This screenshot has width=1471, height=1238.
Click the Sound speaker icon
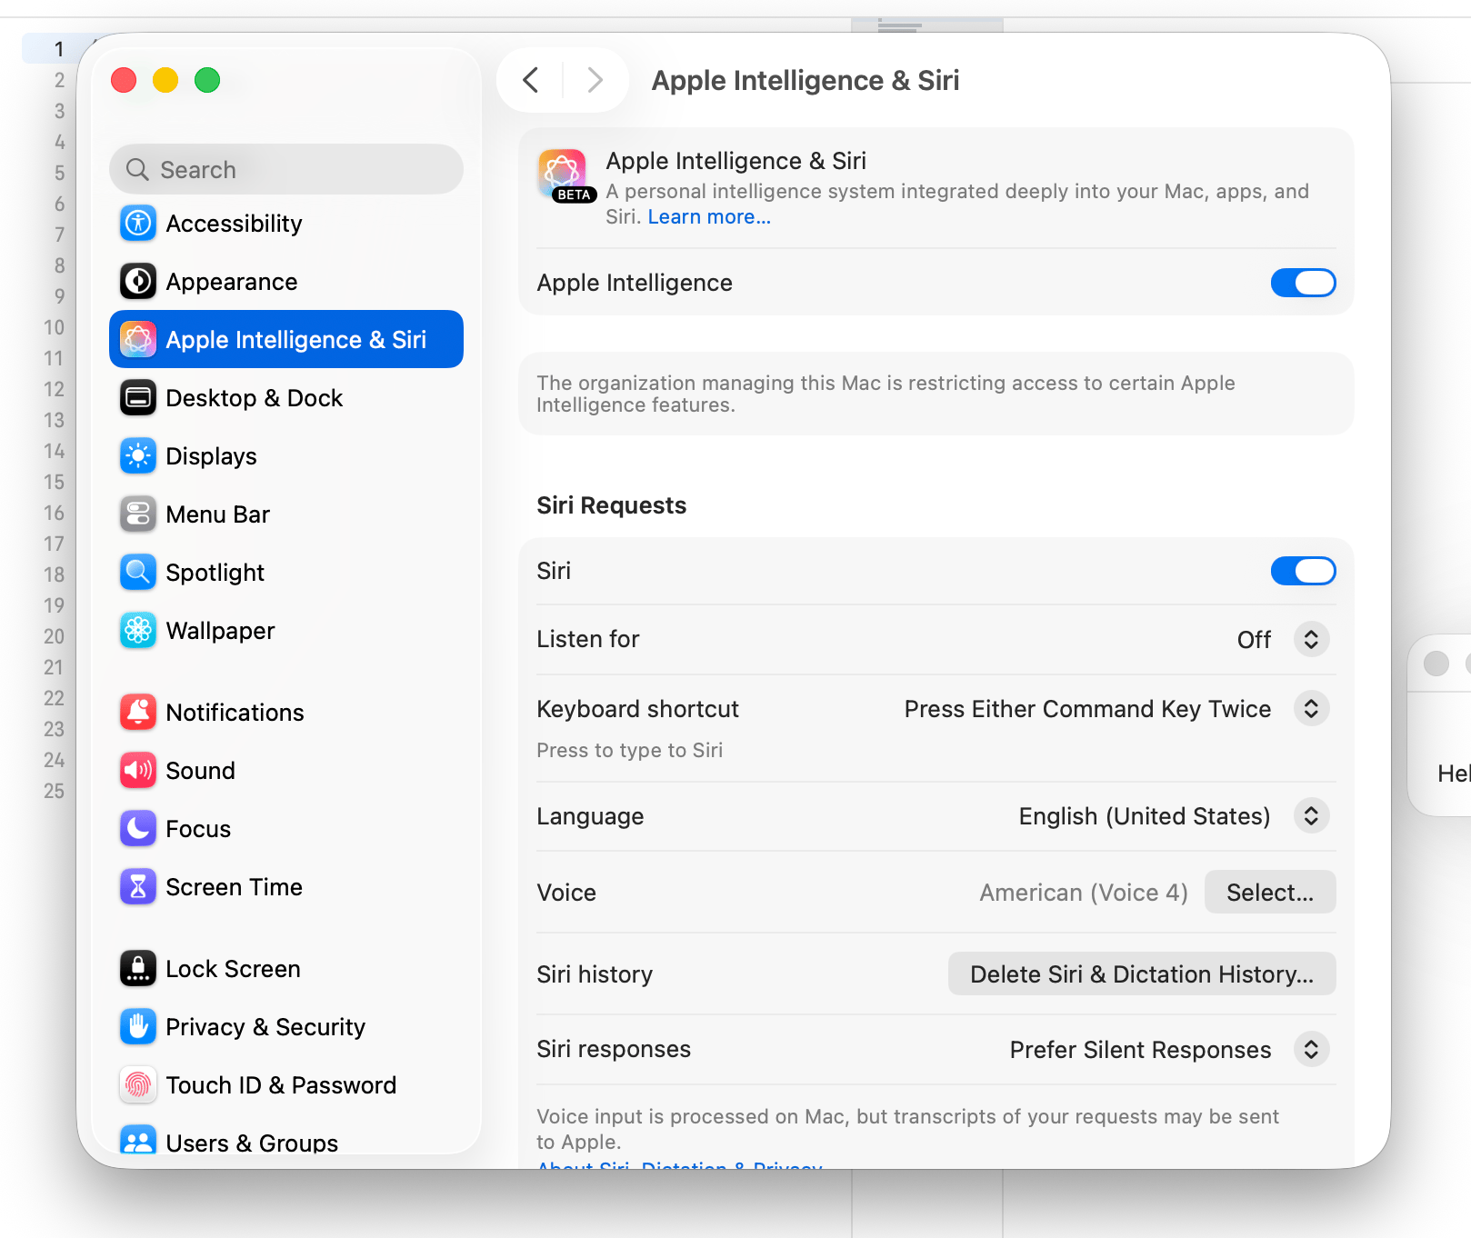[138, 771]
